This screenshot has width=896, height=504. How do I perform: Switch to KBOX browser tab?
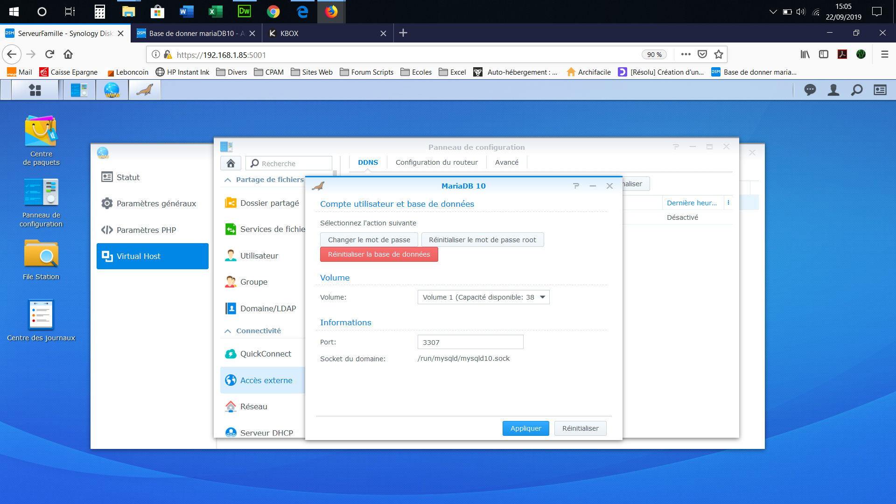point(328,33)
